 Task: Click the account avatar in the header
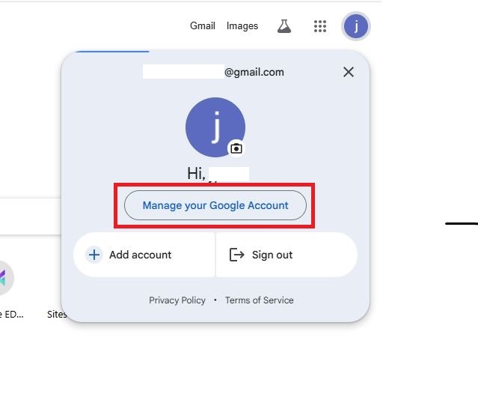[x=356, y=26]
